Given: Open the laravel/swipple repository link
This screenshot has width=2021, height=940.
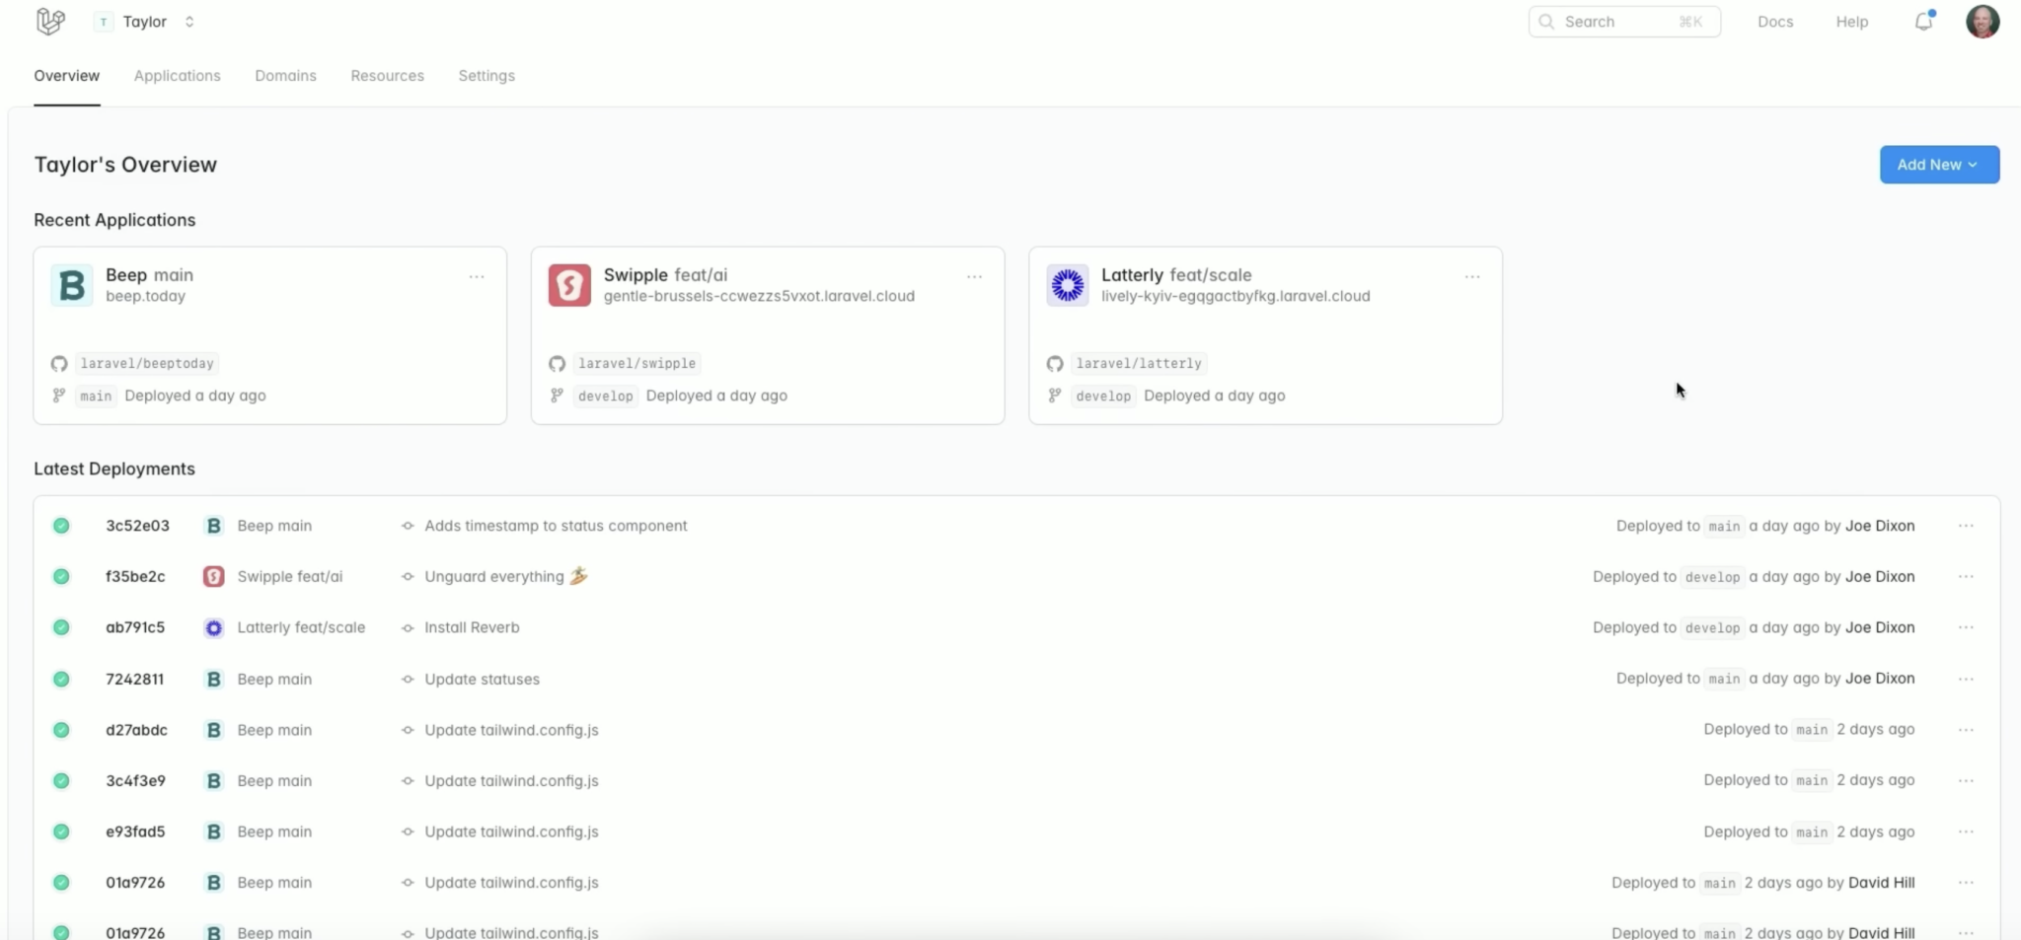Looking at the screenshot, I should (636, 364).
